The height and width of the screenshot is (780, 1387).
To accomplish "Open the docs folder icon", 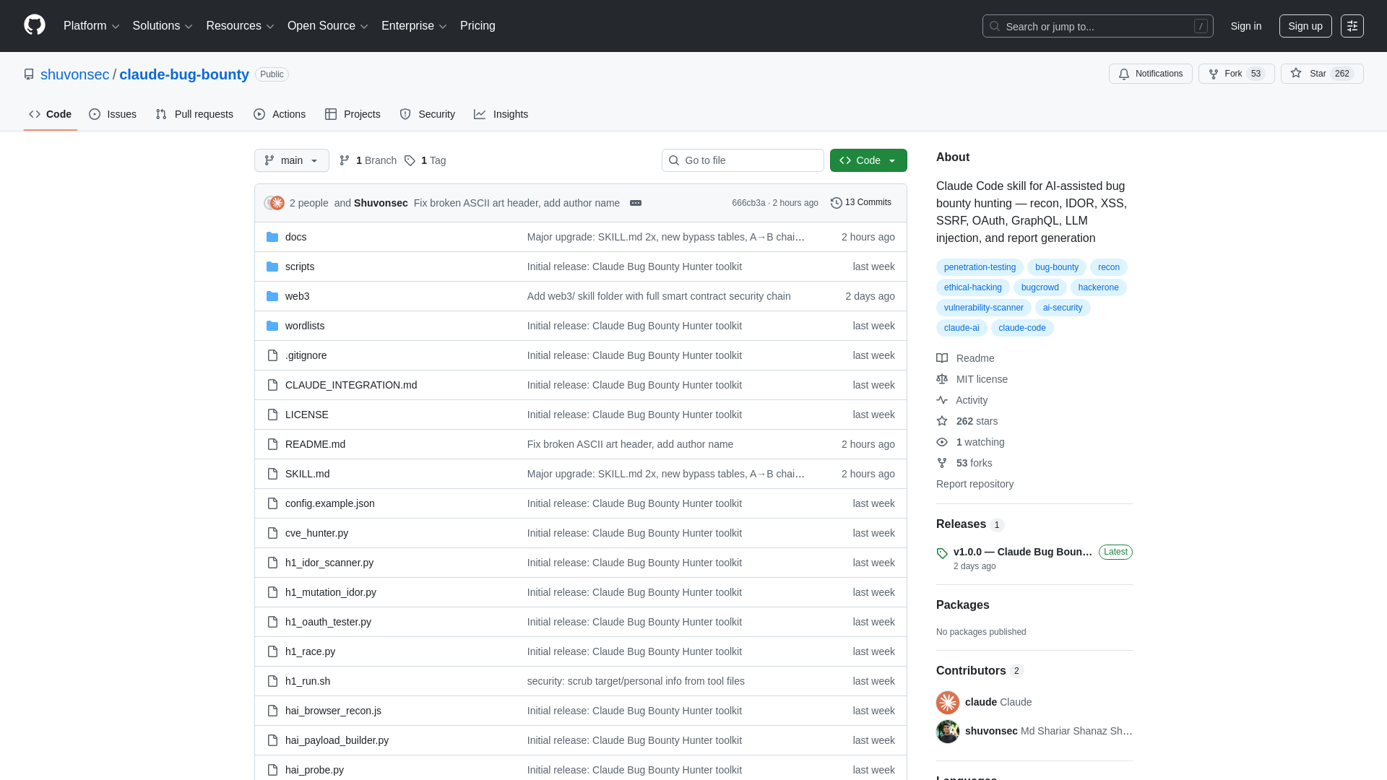I will (x=272, y=236).
